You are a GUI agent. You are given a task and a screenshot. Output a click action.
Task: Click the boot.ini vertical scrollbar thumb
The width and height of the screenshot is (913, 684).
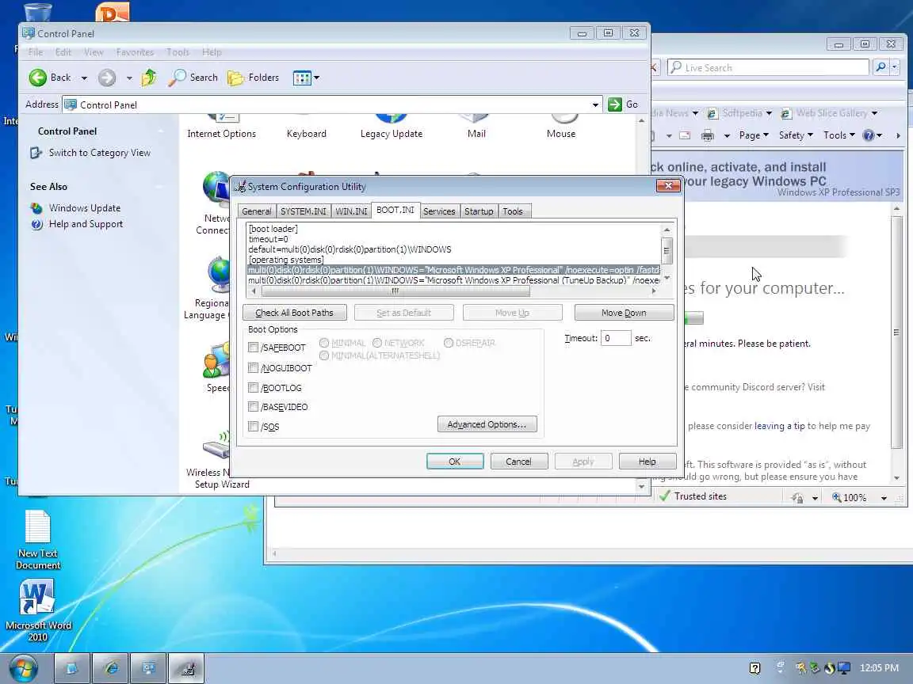click(667, 251)
